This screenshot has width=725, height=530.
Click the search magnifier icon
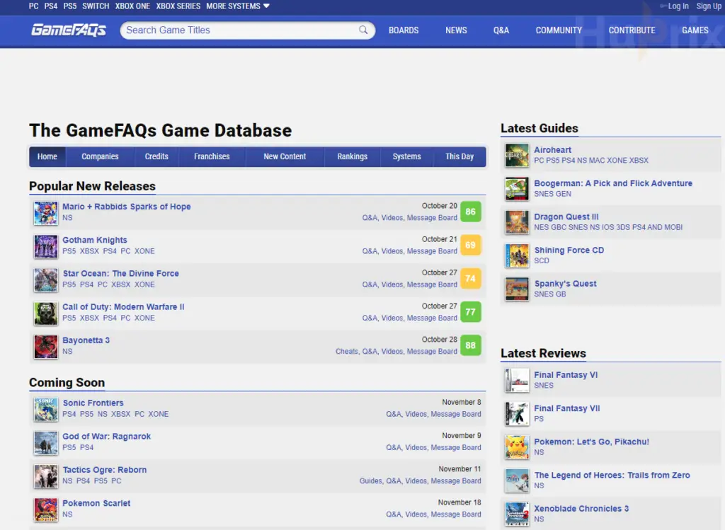(x=363, y=30)
